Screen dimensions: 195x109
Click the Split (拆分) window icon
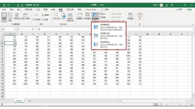pos(101,14)
